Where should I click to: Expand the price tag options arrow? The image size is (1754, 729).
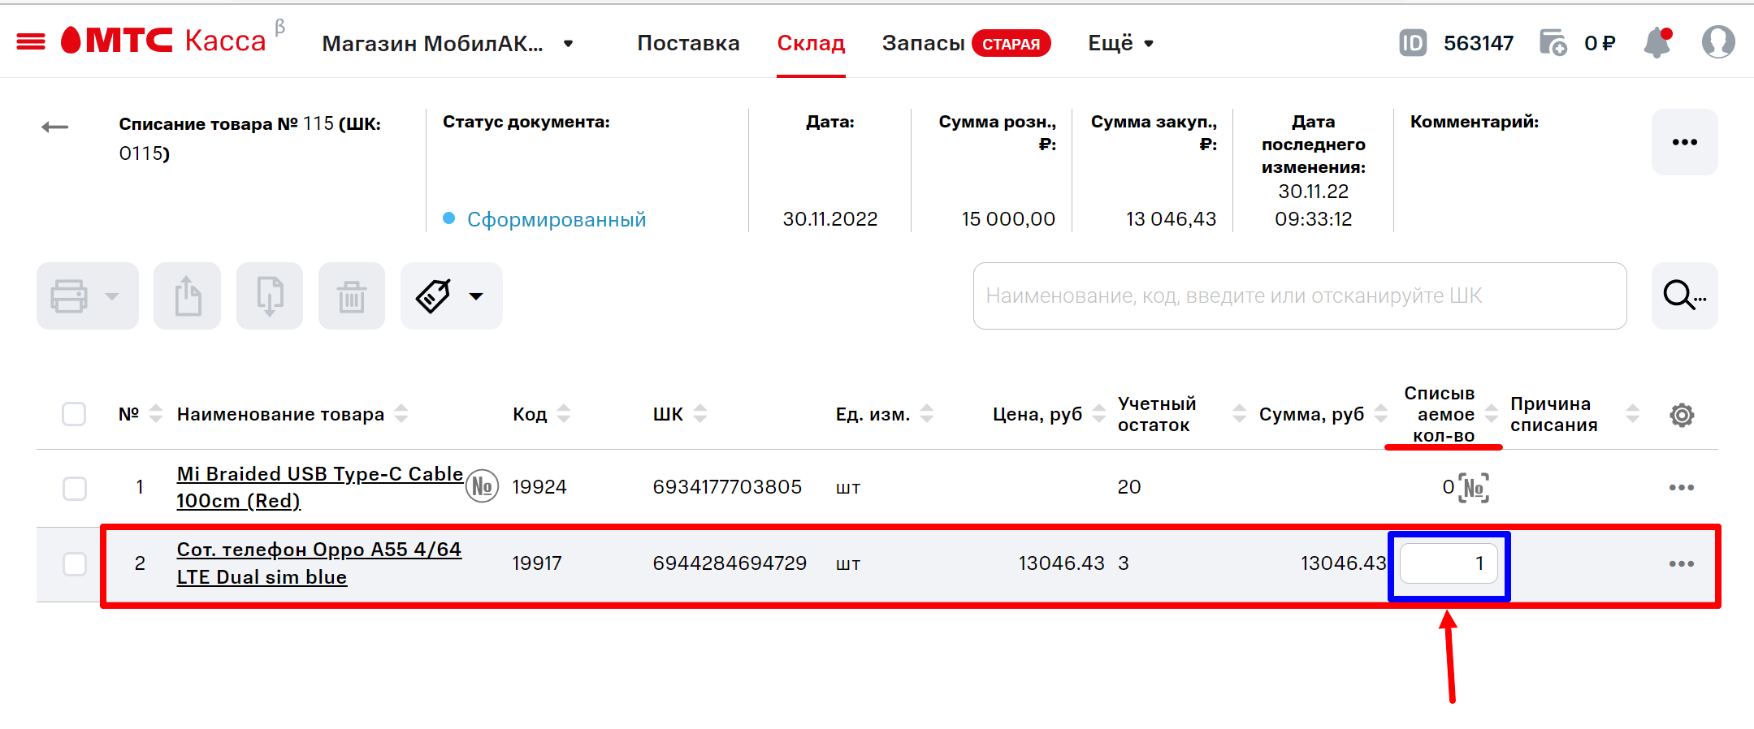(x=476, y=296)
